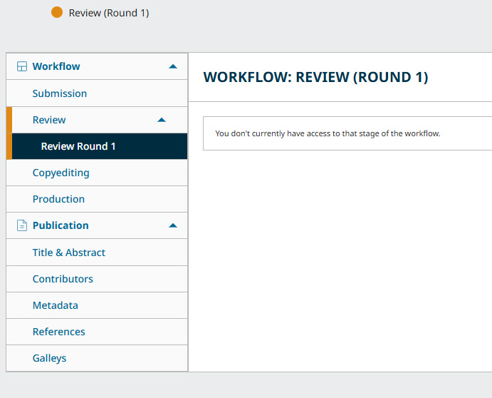Open the Contributors page
This screenshot has width=492, height=398.
coord(97,279)
